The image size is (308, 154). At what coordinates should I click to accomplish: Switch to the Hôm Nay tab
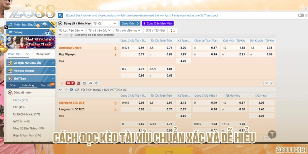pyautogui.click(x=28, y=85)
